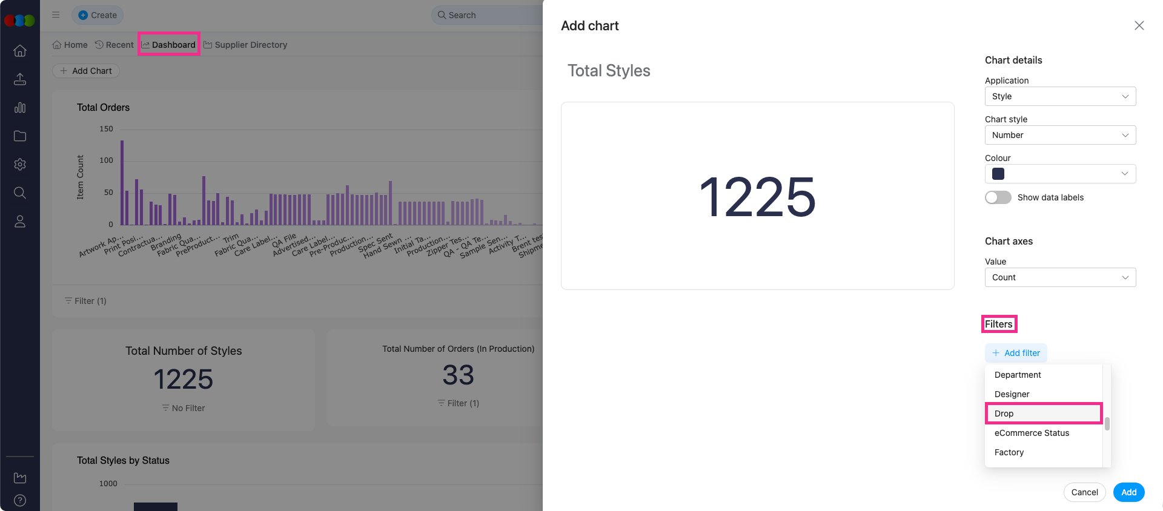Open the Colour swatch selector
The width and height of the screenshot is (1163, 511).
1060,174
